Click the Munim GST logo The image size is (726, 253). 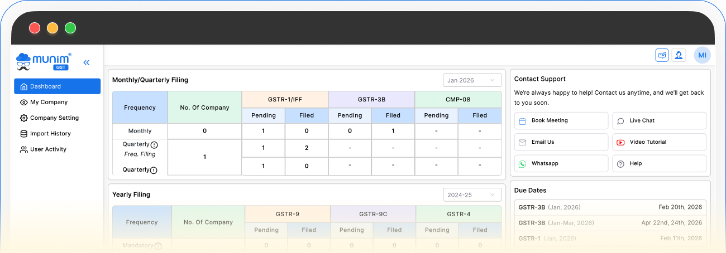tap(44, 62)
